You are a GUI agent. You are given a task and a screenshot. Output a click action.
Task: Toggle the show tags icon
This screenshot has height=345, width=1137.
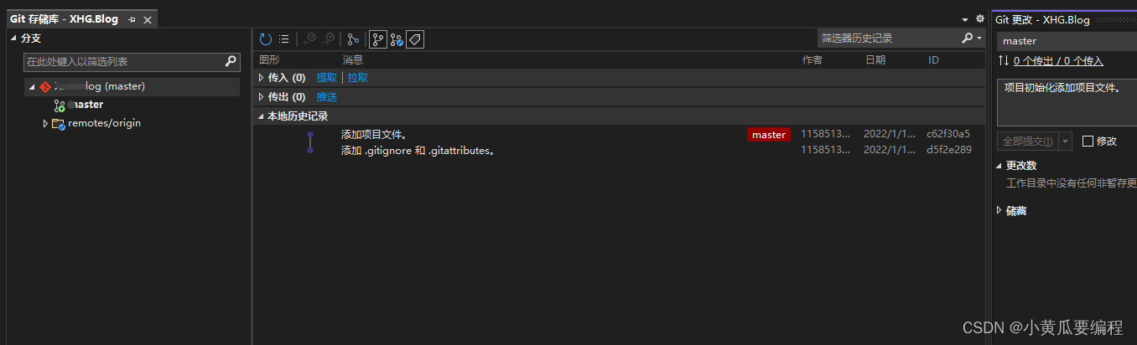(415, 39)
